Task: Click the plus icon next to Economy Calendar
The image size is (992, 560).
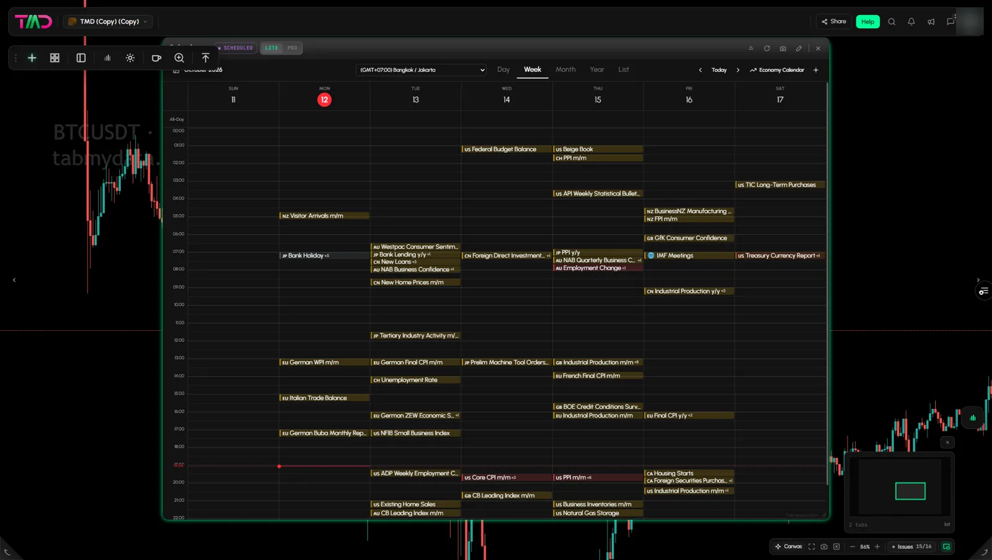Action: click(x=816, y=70)
